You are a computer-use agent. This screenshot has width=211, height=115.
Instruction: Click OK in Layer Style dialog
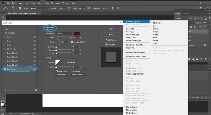[111, 29]
